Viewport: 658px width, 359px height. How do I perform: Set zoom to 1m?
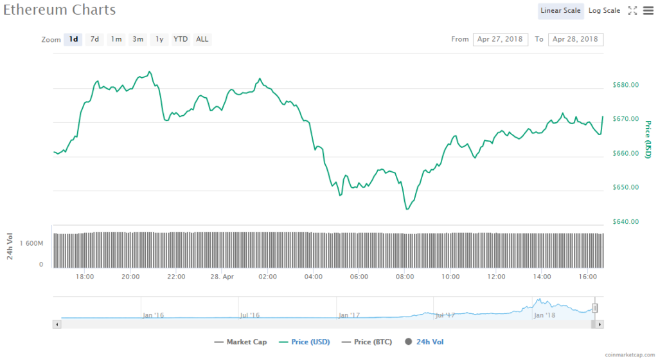[x=116, y=39]
